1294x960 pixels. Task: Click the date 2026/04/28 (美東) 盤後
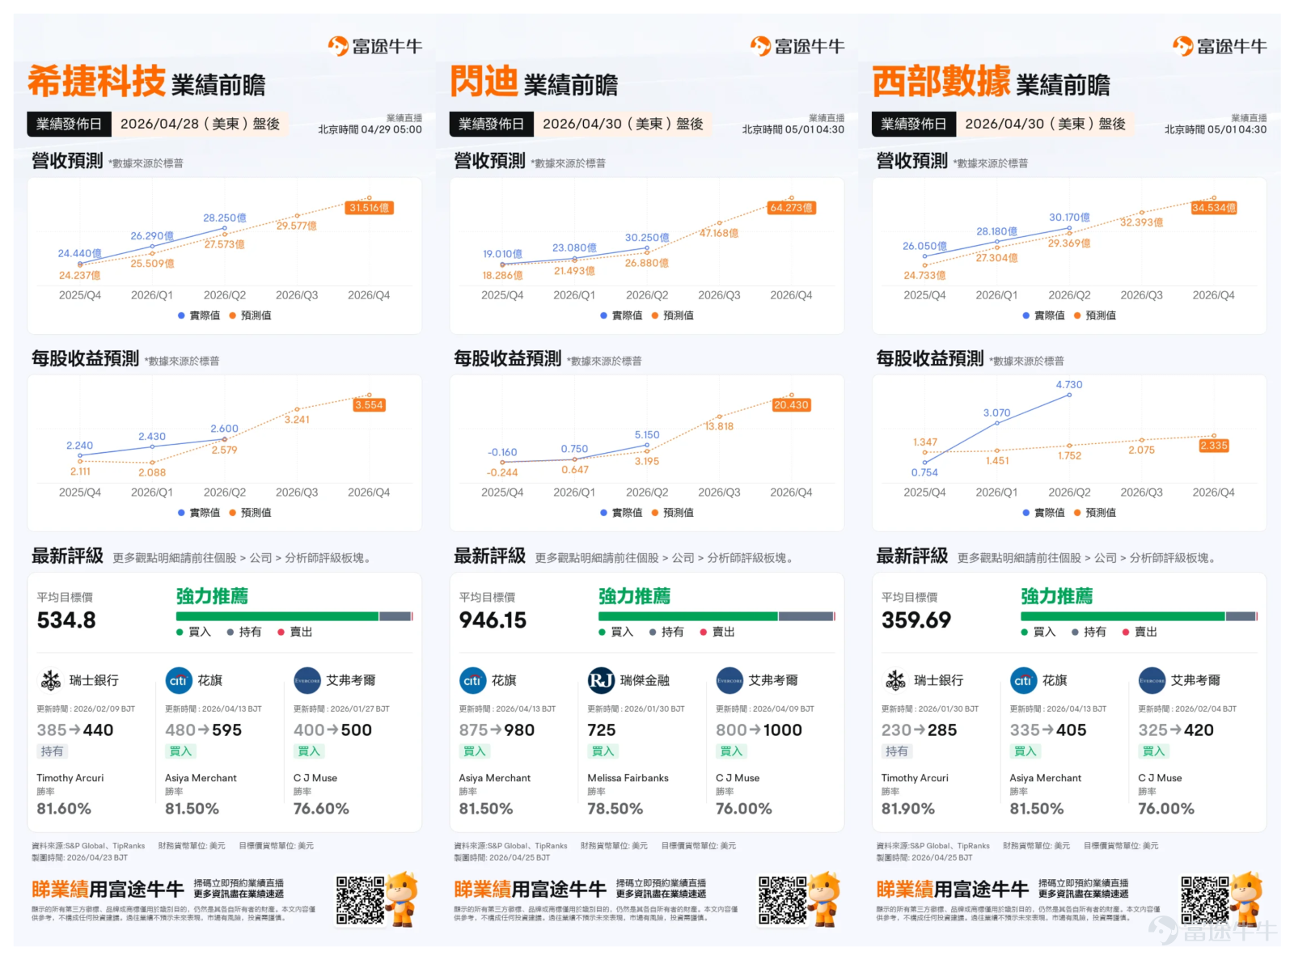coord(200,124)
